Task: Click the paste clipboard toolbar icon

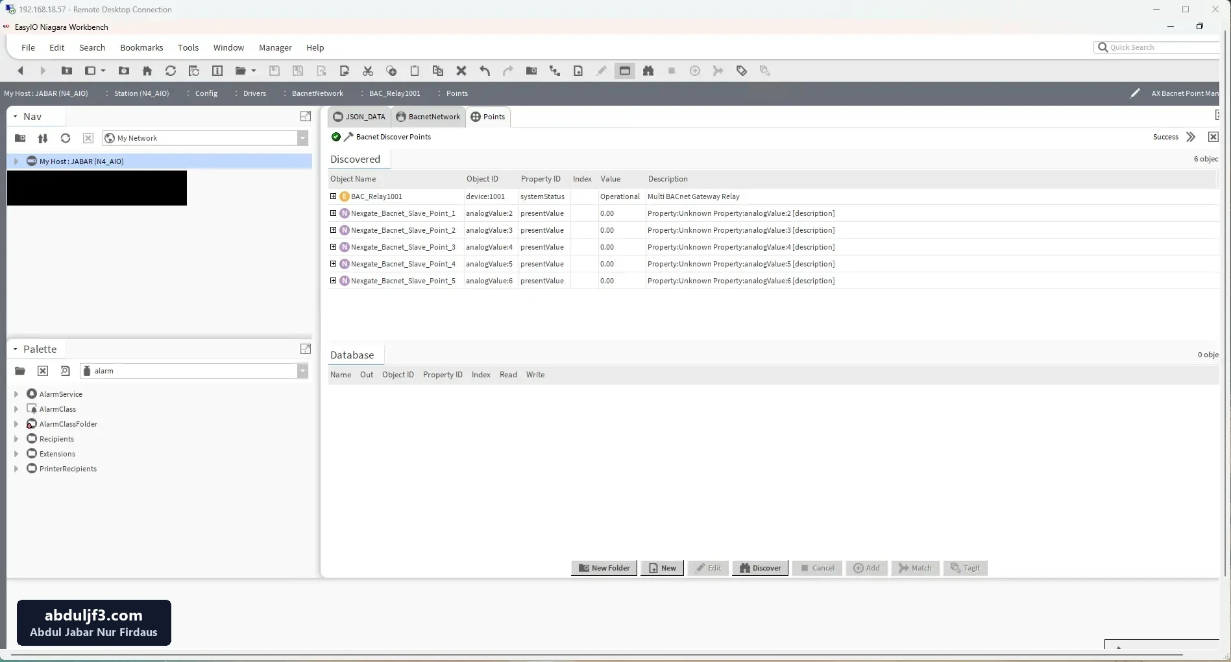Action: tap(415, 71)
